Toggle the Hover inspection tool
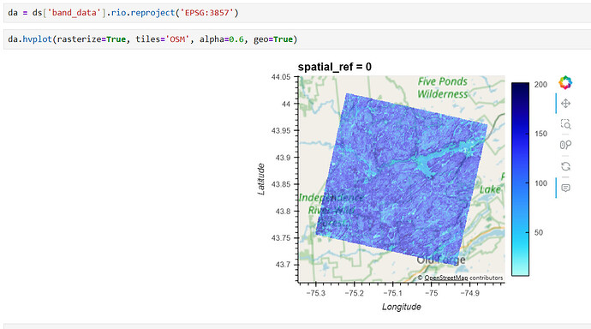The width and height of the screenshot is (591, 329). [565, 188]
